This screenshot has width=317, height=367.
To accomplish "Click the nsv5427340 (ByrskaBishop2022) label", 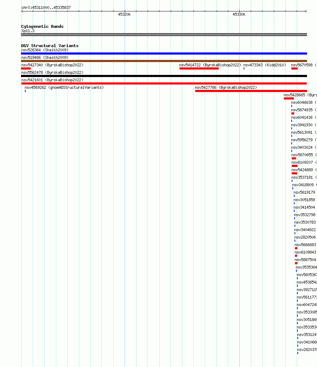I will pyautogui.click(x=52, y=65).
